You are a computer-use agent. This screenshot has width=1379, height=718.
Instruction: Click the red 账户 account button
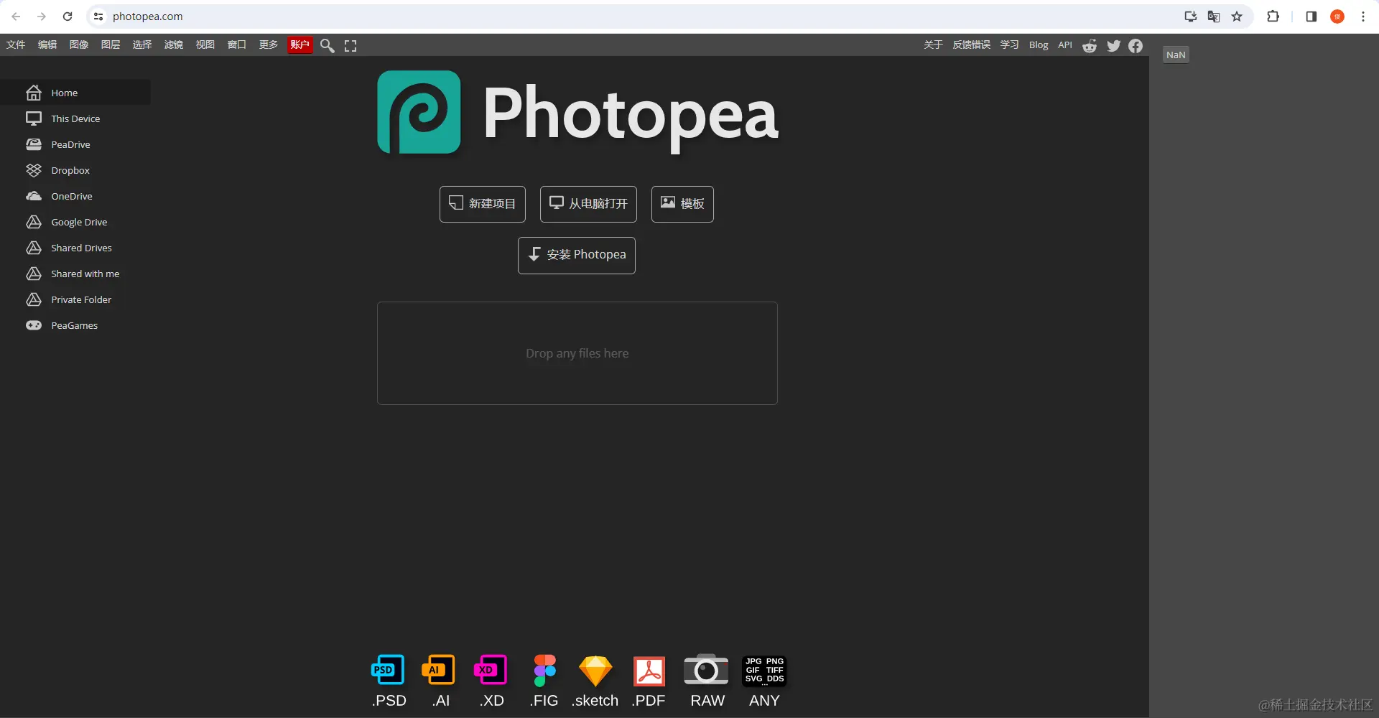click(x=300, y=45)
